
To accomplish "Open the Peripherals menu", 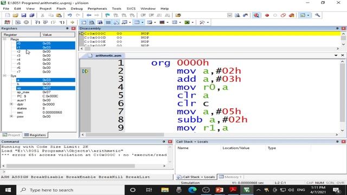I will (x=97, y=9).
